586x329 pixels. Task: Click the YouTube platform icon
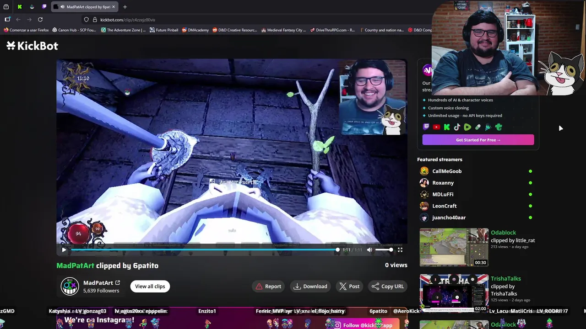pos(437,127)
